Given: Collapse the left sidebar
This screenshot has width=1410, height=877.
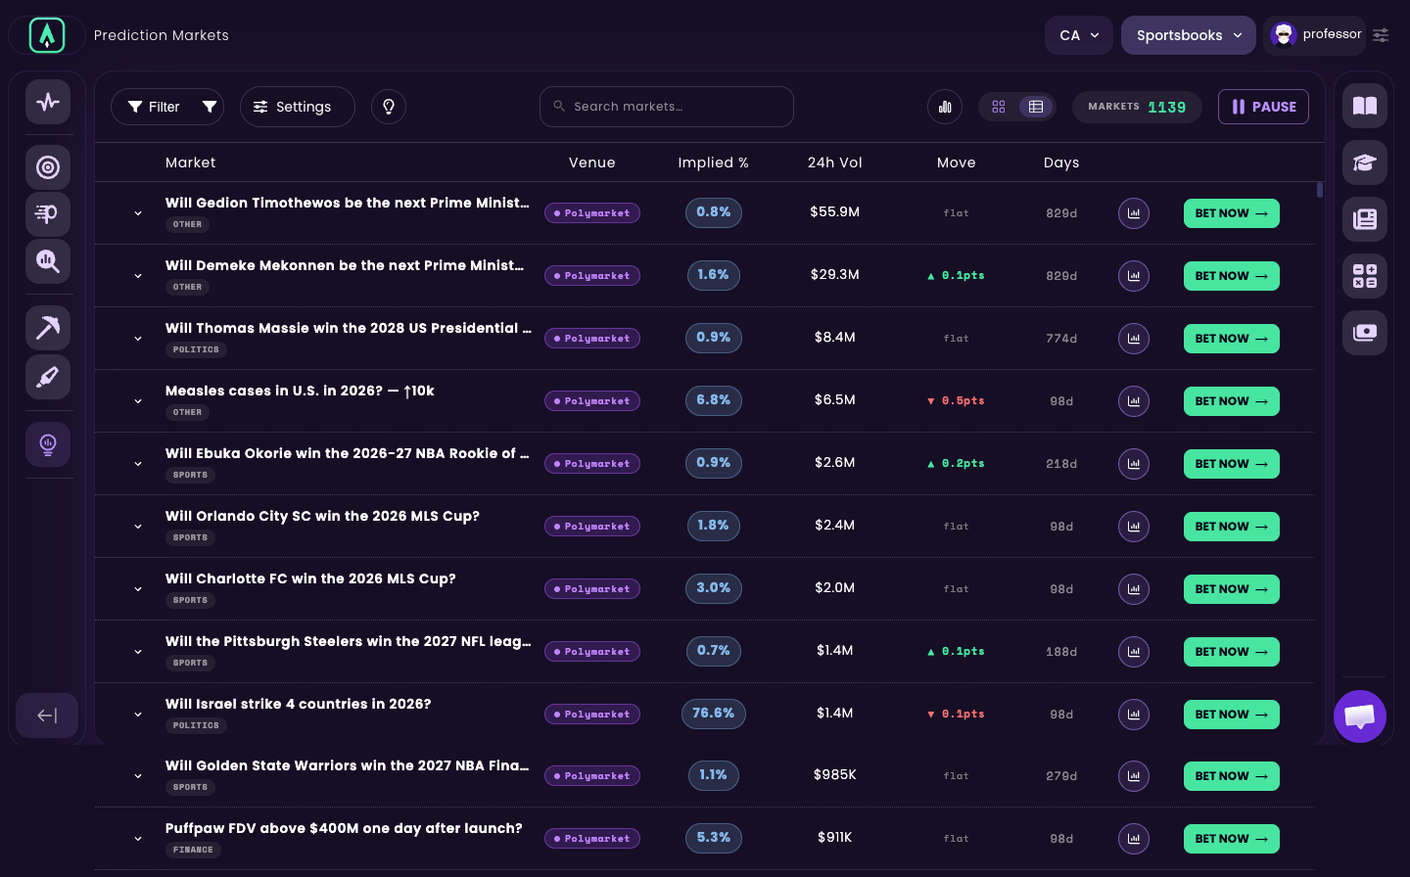Looking at the screenshot, I should click(47, 715).
